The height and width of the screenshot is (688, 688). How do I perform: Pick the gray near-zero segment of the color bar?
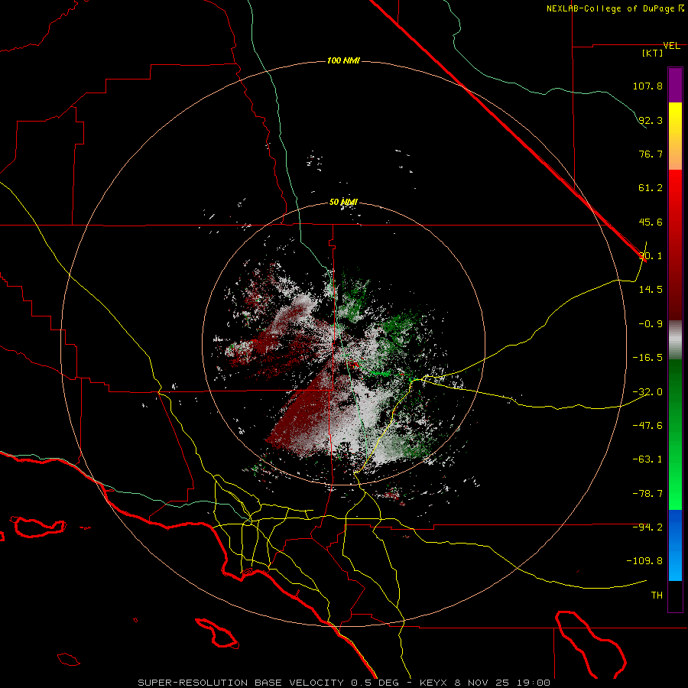point(675,339)
